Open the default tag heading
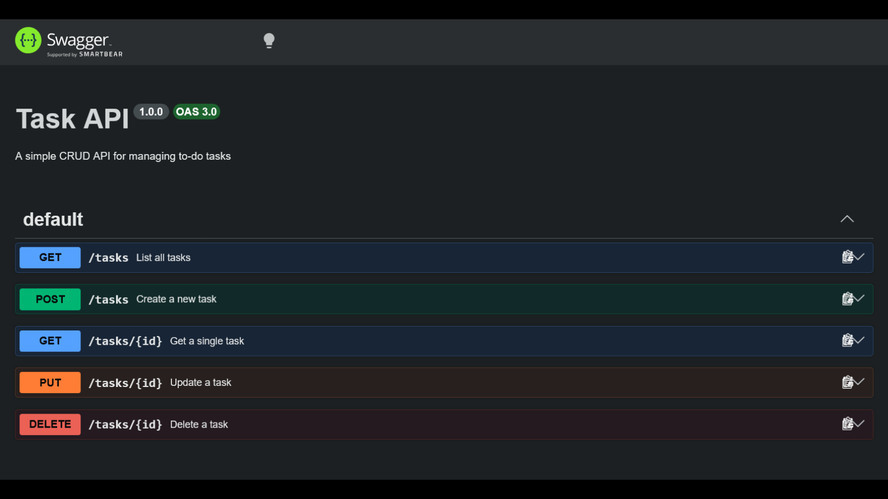The image size is (888, 499). (x=53, y=220)
